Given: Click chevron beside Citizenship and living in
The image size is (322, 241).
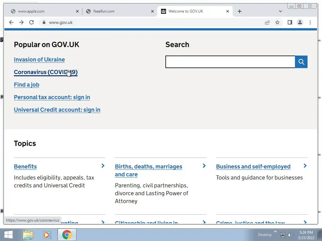Looking at the screenshot, I should coord(204,222).
